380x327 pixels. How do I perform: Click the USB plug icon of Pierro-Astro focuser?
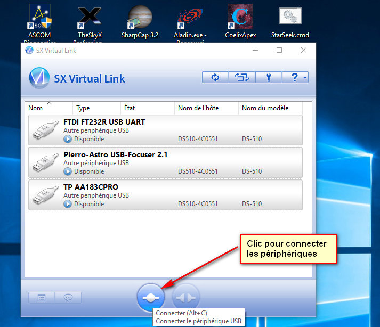tap(45, 163)
